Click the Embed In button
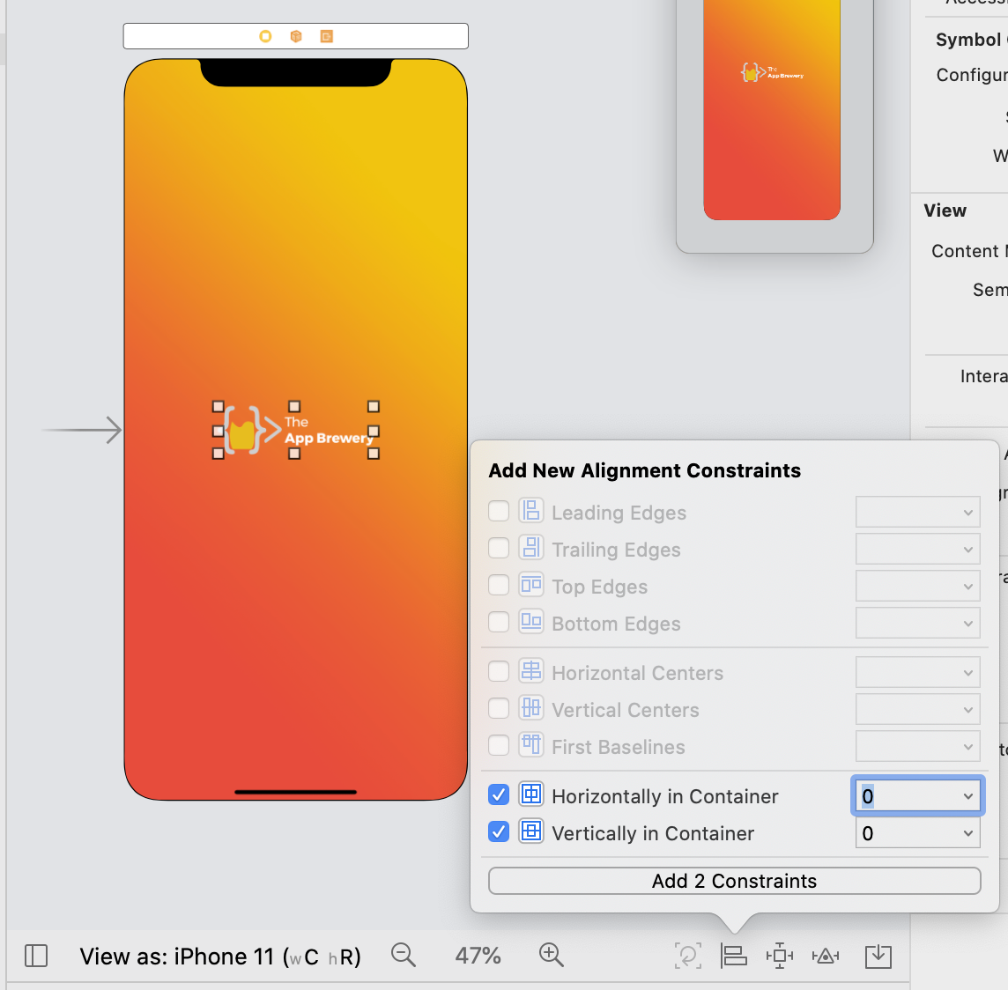This screenshot has height=990, width=1008. click(878, 956)
